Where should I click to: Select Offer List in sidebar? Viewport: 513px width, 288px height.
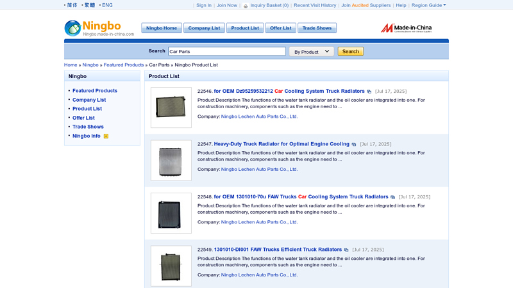tap(83, 118)
